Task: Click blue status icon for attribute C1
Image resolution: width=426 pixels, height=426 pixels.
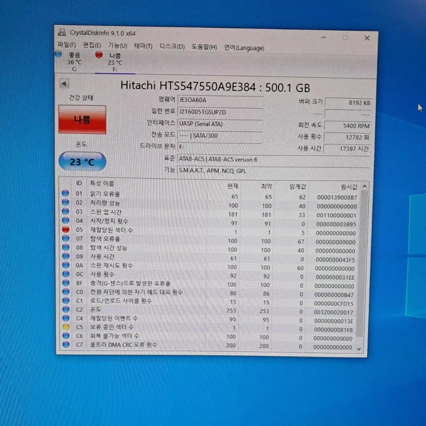Action: (x=66, y=300)
